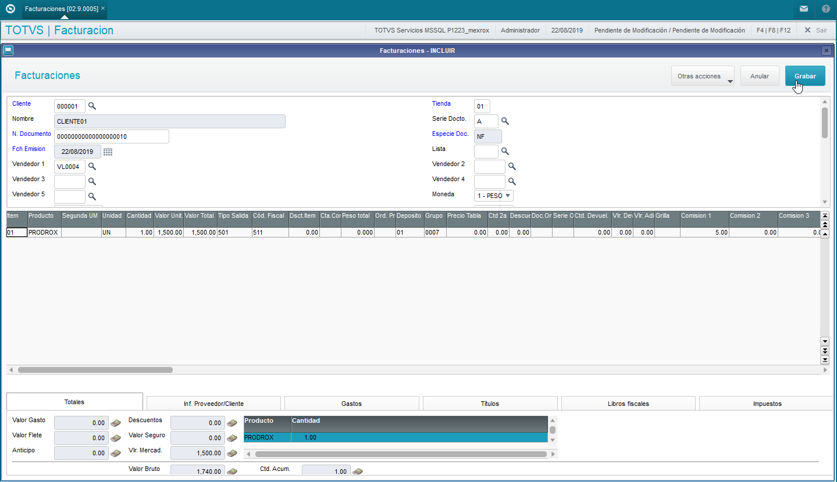Cancel with the Anular button
The width and height of the screenshot is (837, 482).
[x=760, y=76]
